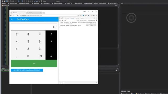Click Hey Server What Is My Current Result button

click(x=27, y=70)
